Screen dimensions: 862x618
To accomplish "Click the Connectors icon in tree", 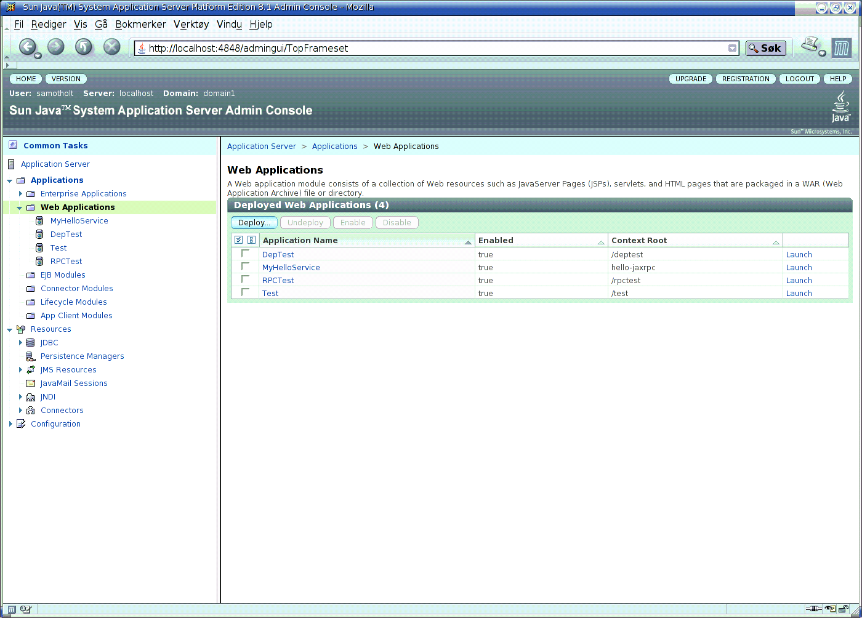I will (31, 411).
